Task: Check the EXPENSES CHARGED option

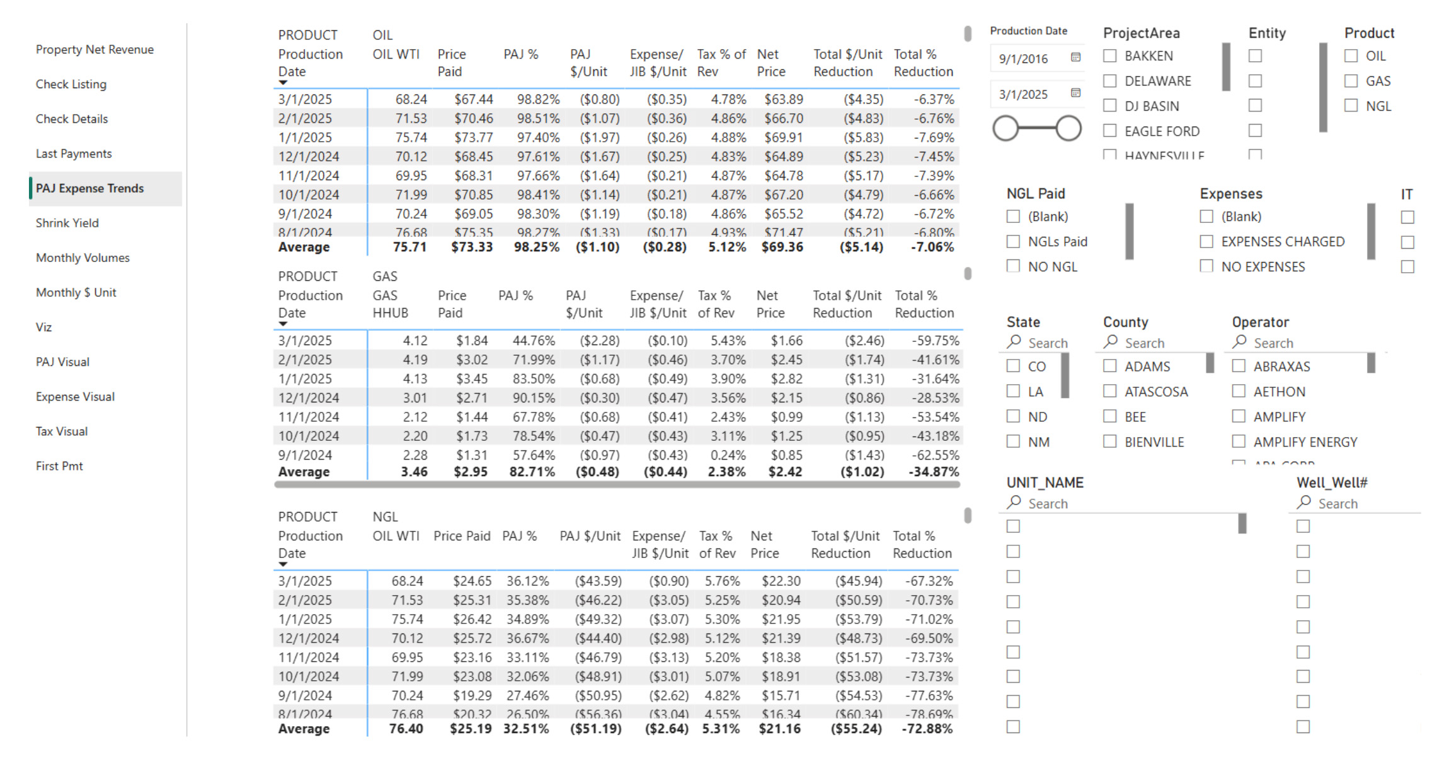Action: [1206, 242]
